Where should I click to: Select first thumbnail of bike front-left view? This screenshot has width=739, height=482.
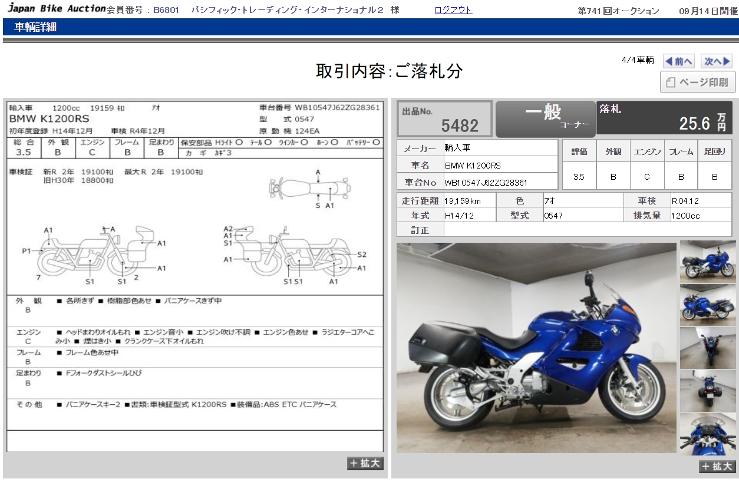[708, 261]
